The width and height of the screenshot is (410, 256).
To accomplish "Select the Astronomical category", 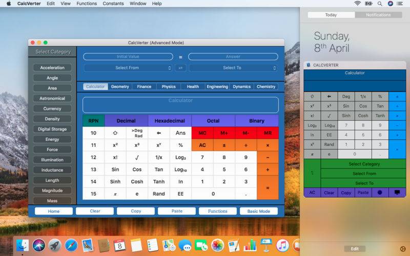I will click(x=52, y=98).
